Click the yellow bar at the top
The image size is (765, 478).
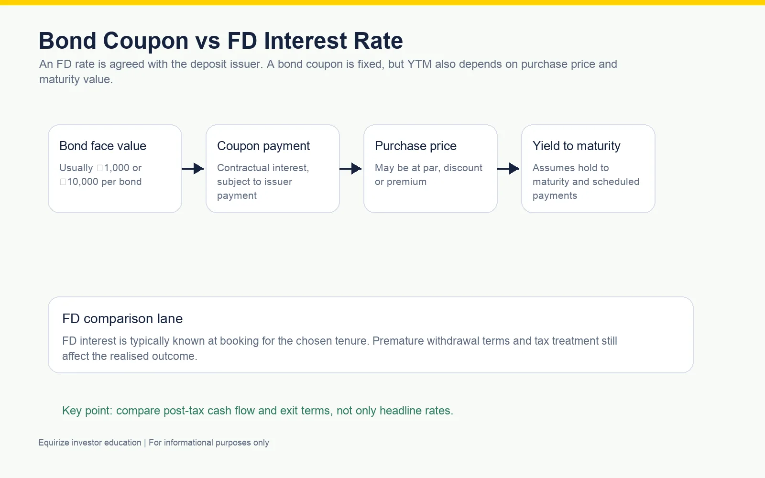point(382,2)
